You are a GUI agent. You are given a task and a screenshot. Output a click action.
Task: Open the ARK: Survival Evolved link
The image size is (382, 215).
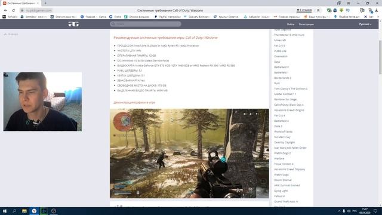click(286, 185)
